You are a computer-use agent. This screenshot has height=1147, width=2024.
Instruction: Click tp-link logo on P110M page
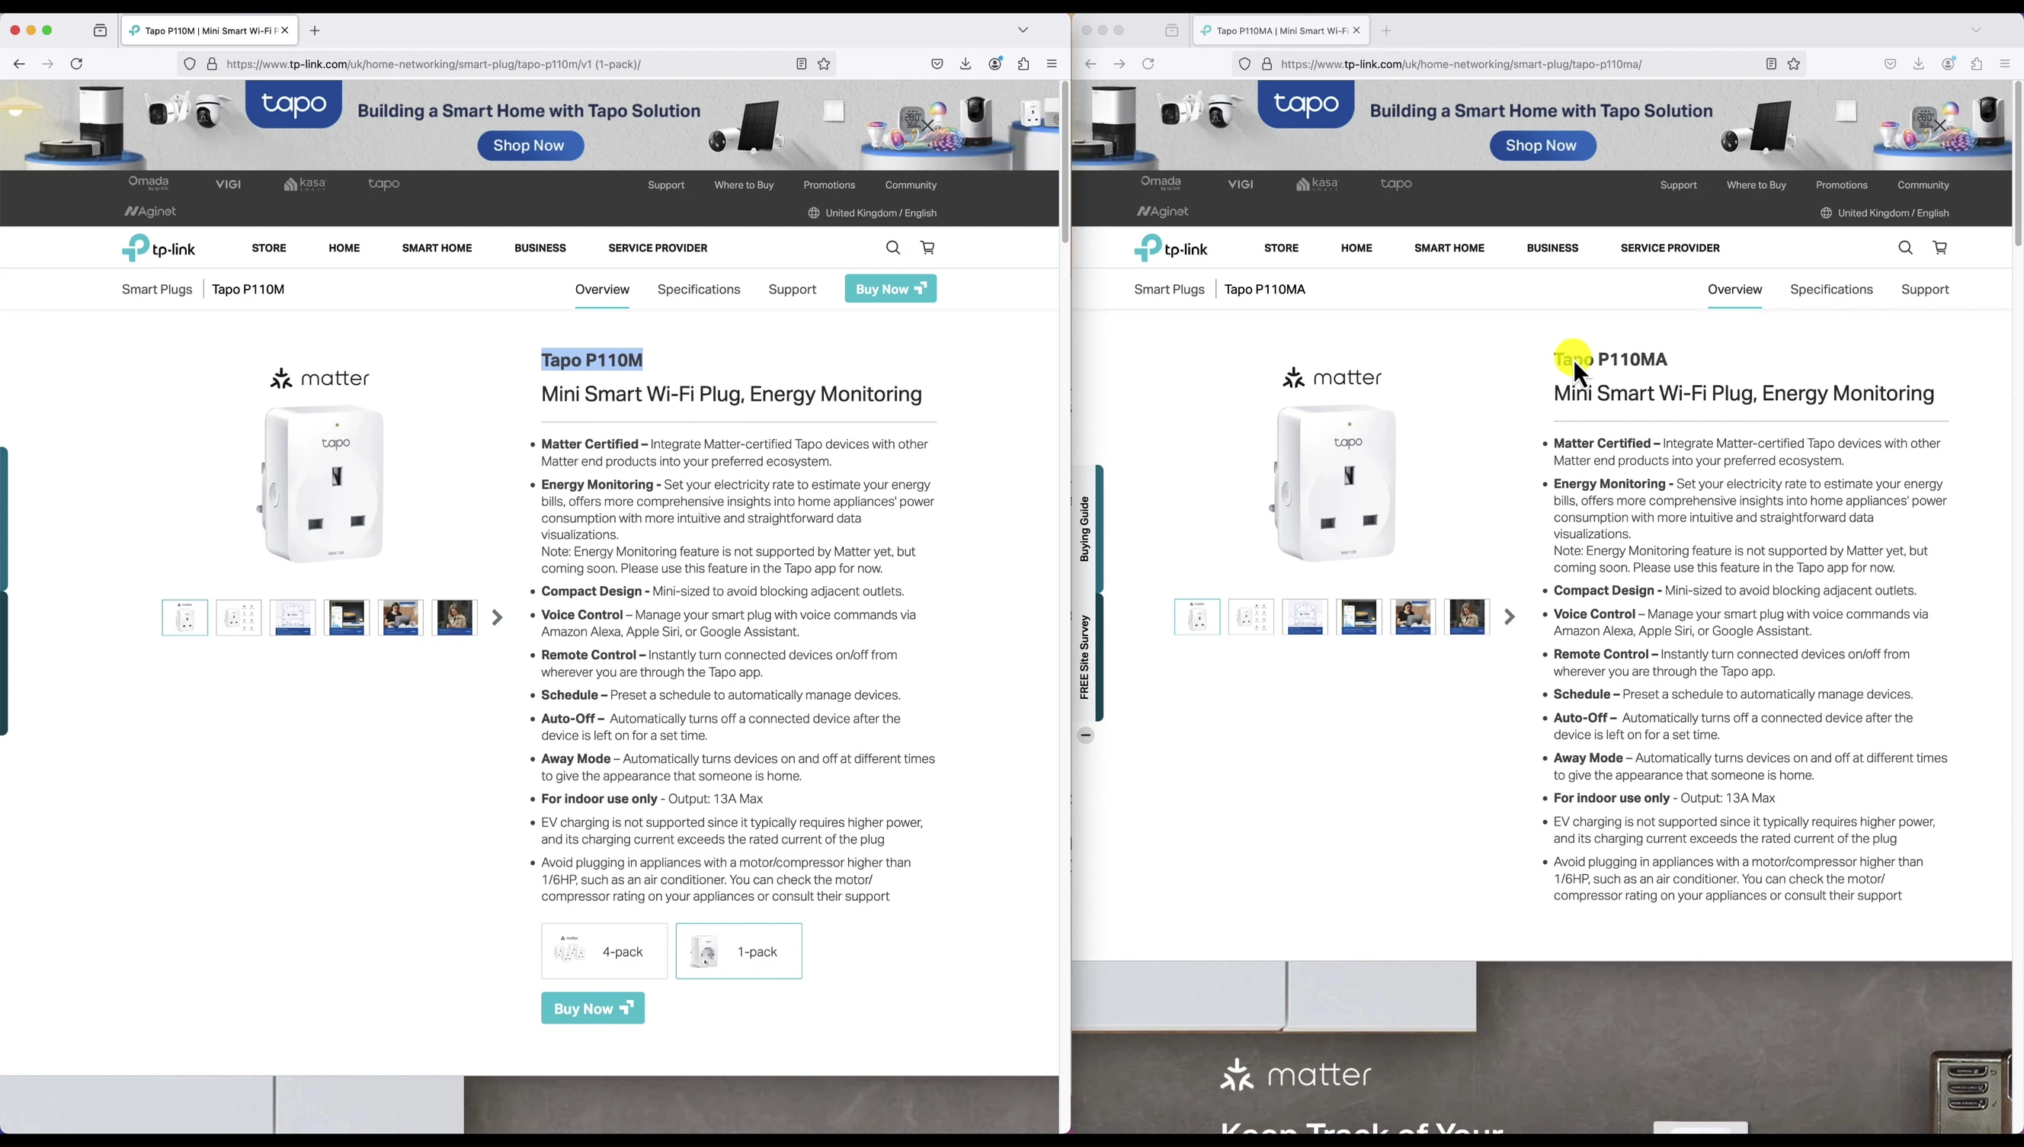pos(159,248)
